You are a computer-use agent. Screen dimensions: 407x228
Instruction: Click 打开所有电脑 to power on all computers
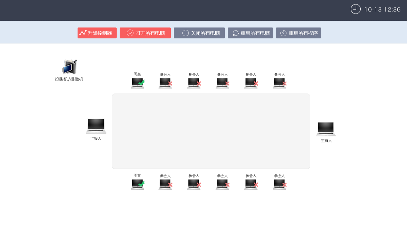(145, 33)
